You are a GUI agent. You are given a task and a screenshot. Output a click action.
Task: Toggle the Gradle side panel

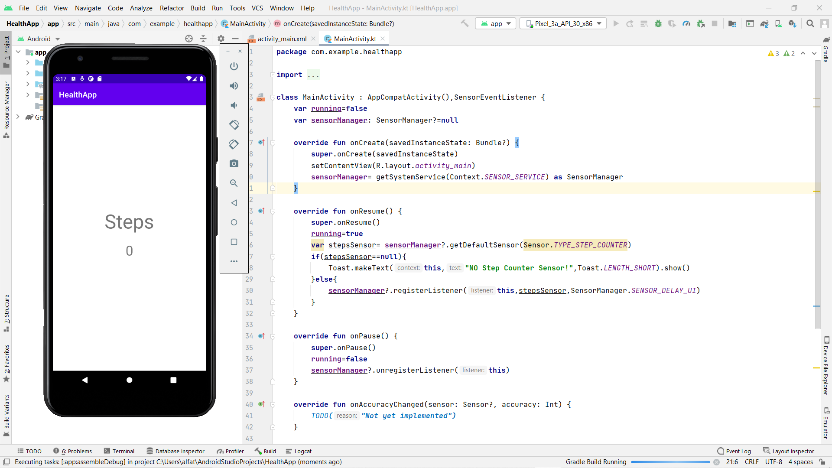coord(826,50)
